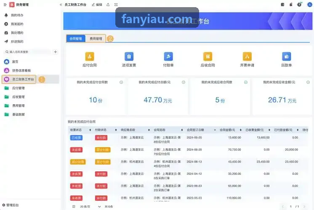
Task: Sort by 合同金额/元 column
Action: tap(241, 130)
